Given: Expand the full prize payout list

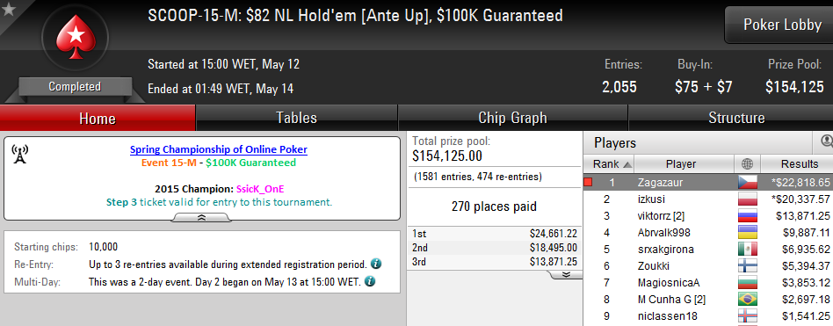Looking at the screenshot, I should click(566, 274).
